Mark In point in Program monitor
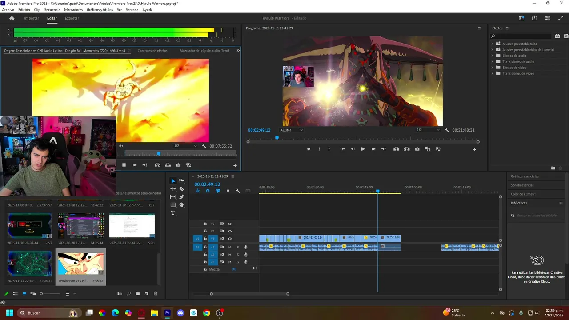Viewport: 569px width, 320px height. 319,149
